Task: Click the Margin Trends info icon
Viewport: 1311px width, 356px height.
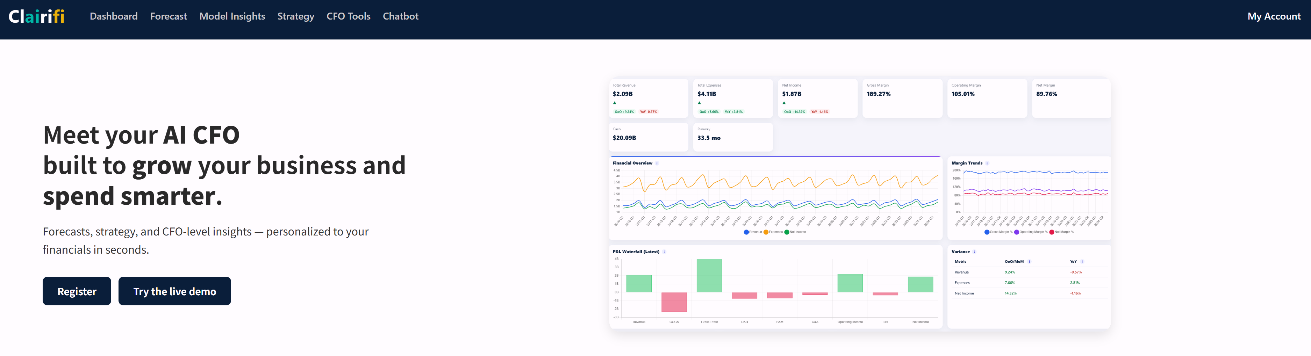Action: (x=987, y=163)
